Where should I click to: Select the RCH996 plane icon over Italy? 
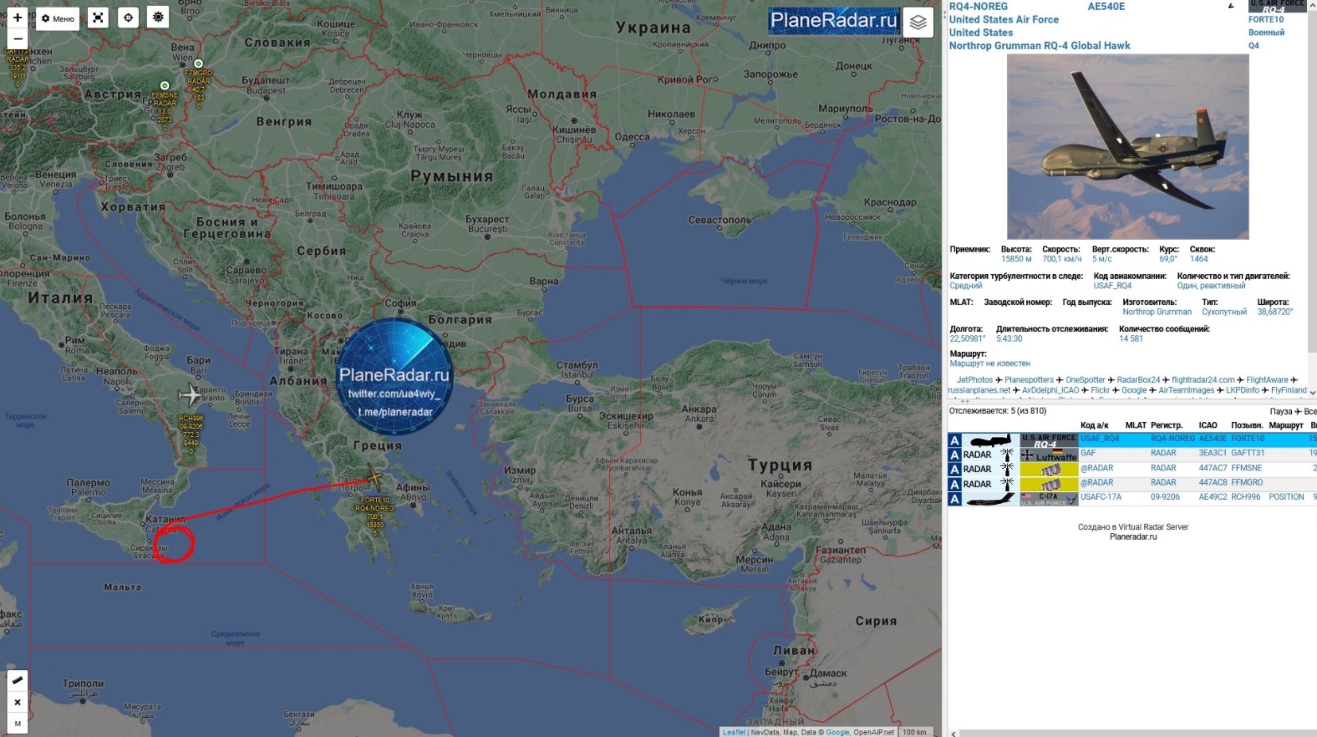(191, 394)
